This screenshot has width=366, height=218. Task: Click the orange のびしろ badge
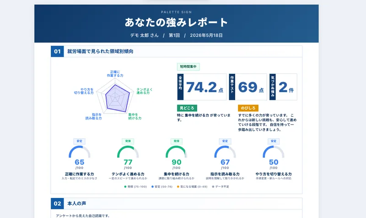(248, 108)
